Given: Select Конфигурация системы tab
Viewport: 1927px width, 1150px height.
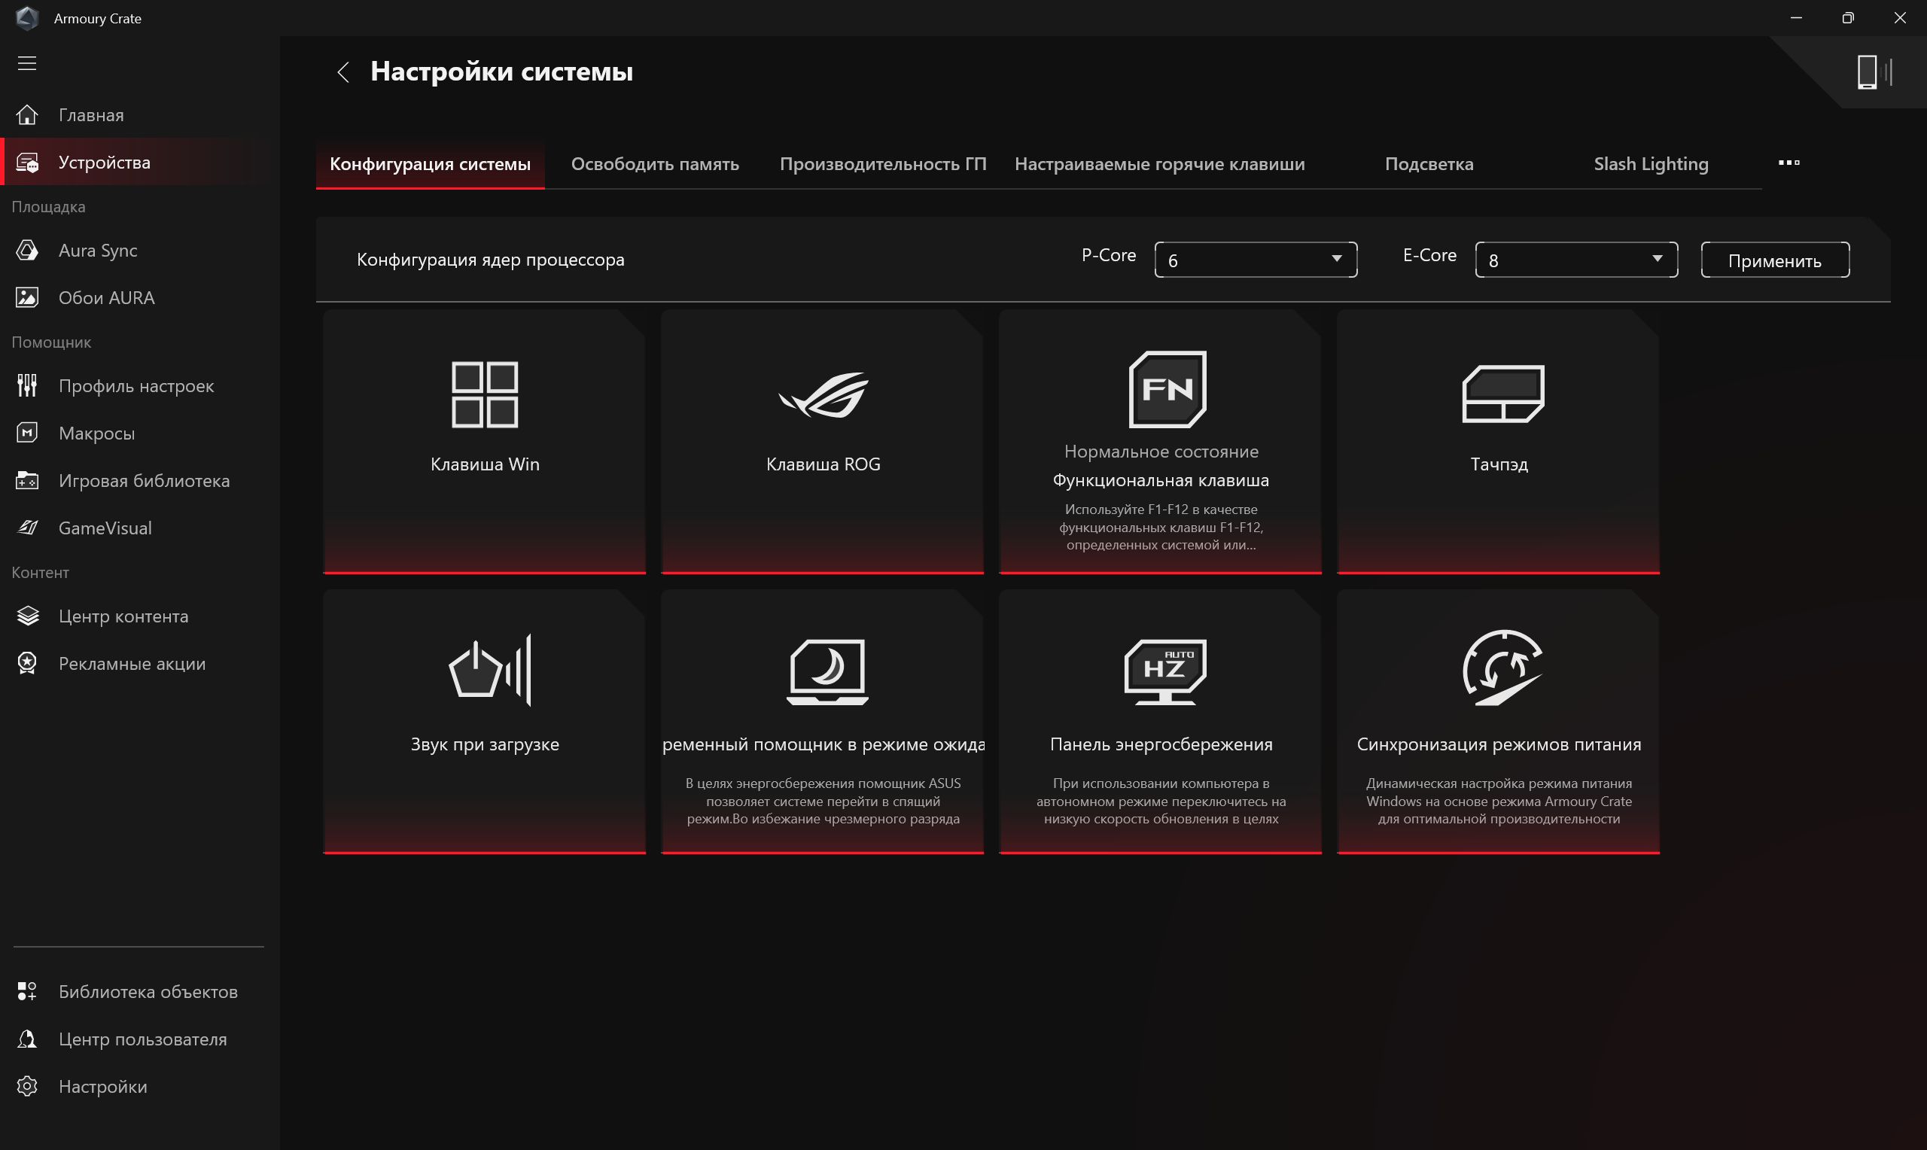Looking at the screenshot, I should [430, 164].
